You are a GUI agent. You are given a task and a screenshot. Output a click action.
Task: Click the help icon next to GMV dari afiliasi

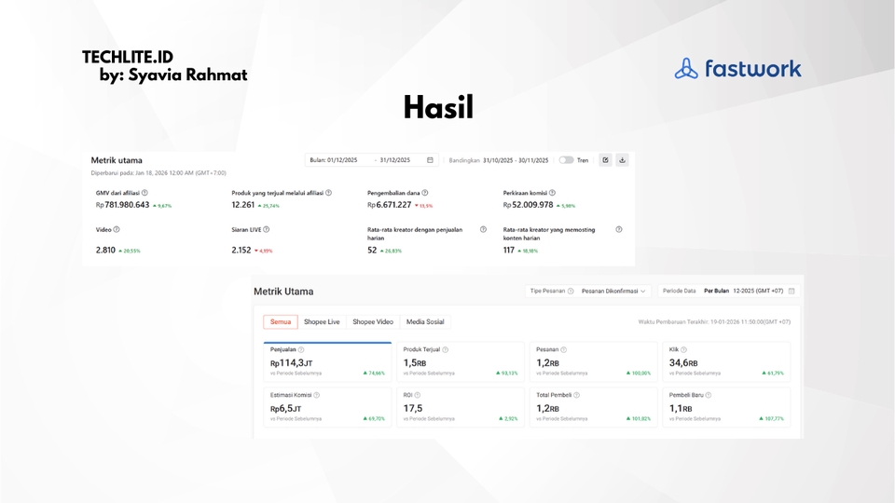tap(145, 193)
